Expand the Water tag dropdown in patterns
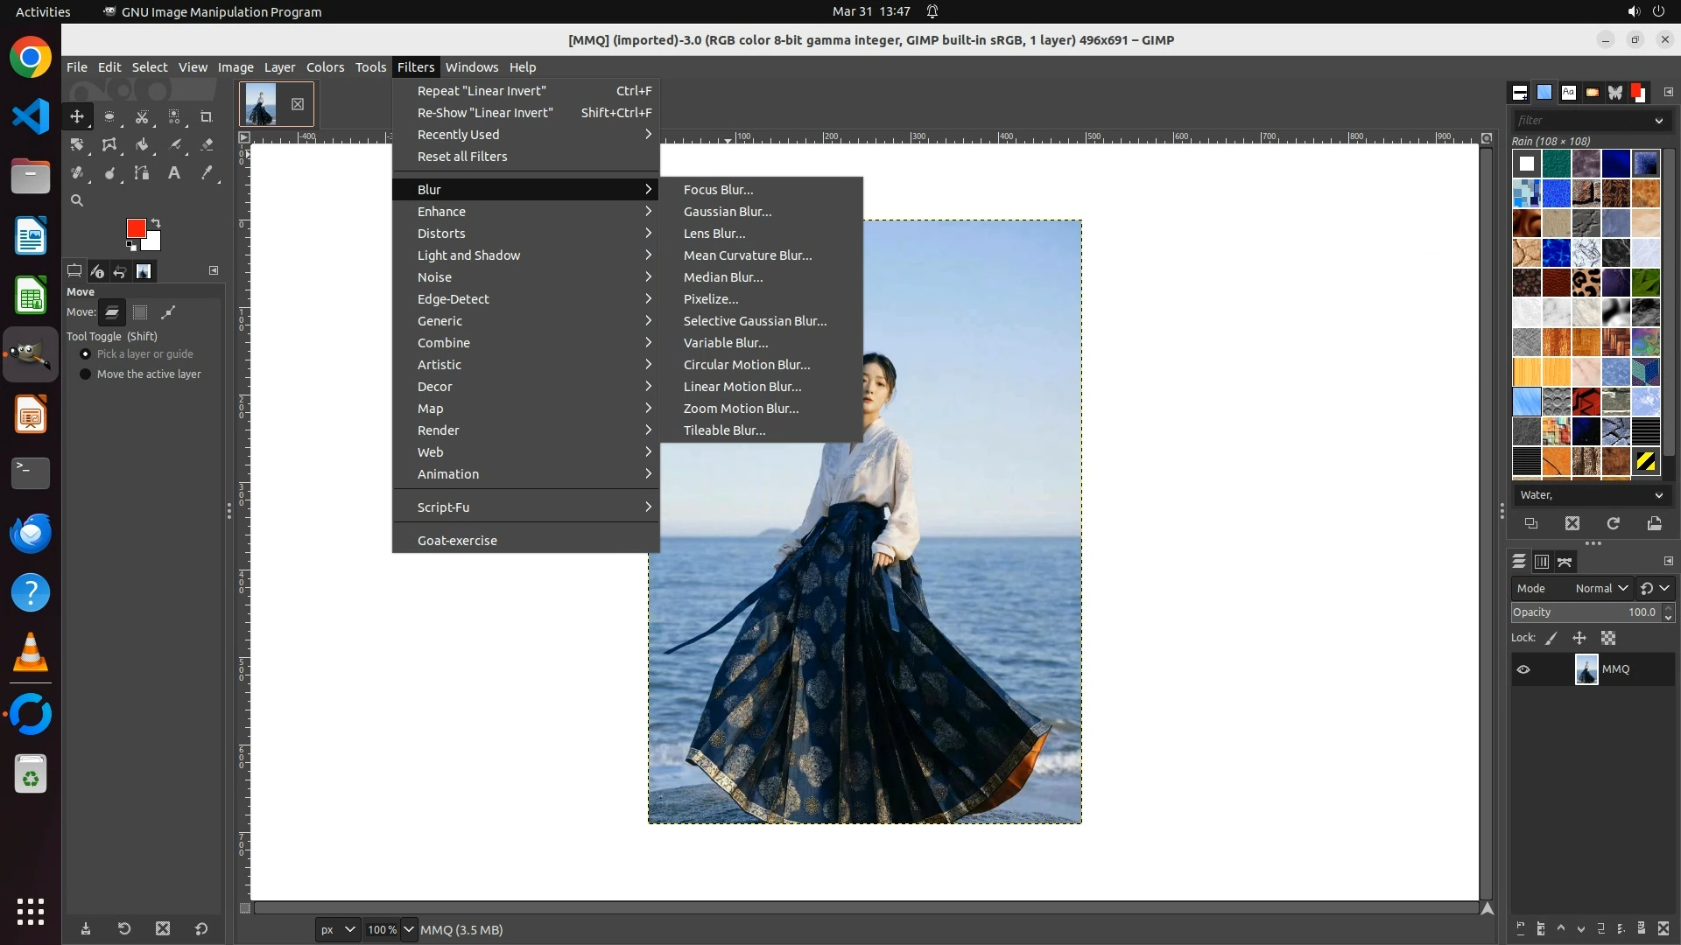This screenshot has width=1681, height=945. (1657, 495)
